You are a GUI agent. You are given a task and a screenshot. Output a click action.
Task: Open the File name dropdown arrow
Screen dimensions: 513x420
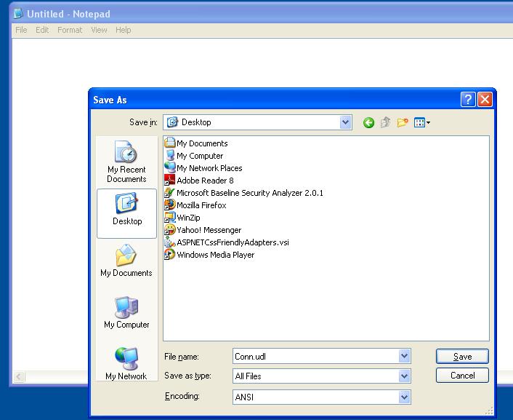tap(405, 356)
